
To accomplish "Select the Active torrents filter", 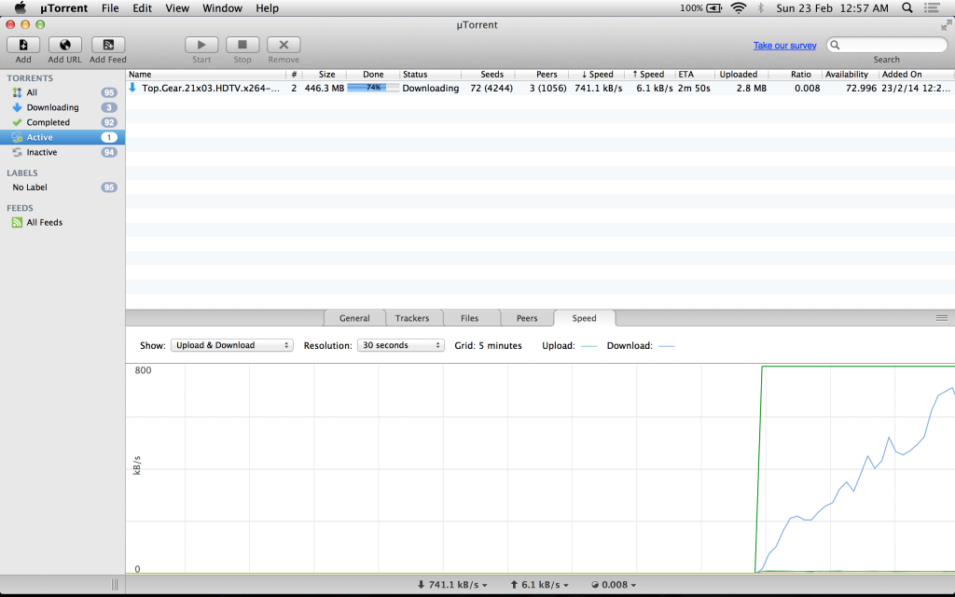I will tap(62, 137).
